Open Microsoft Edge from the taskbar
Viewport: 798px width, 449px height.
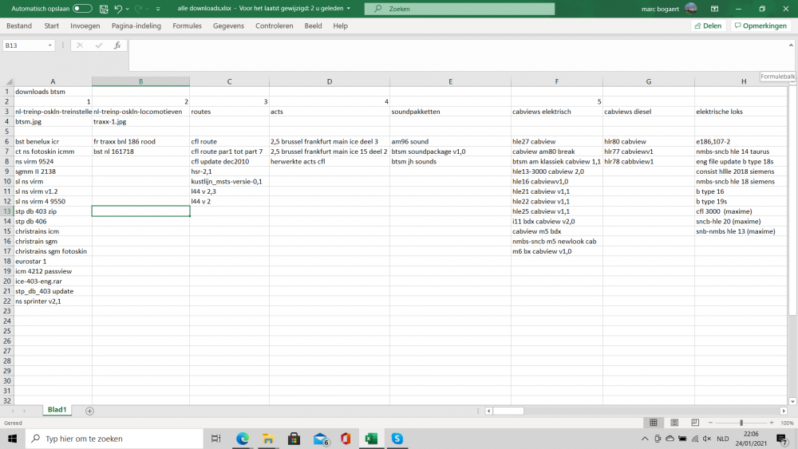[243, 439]
